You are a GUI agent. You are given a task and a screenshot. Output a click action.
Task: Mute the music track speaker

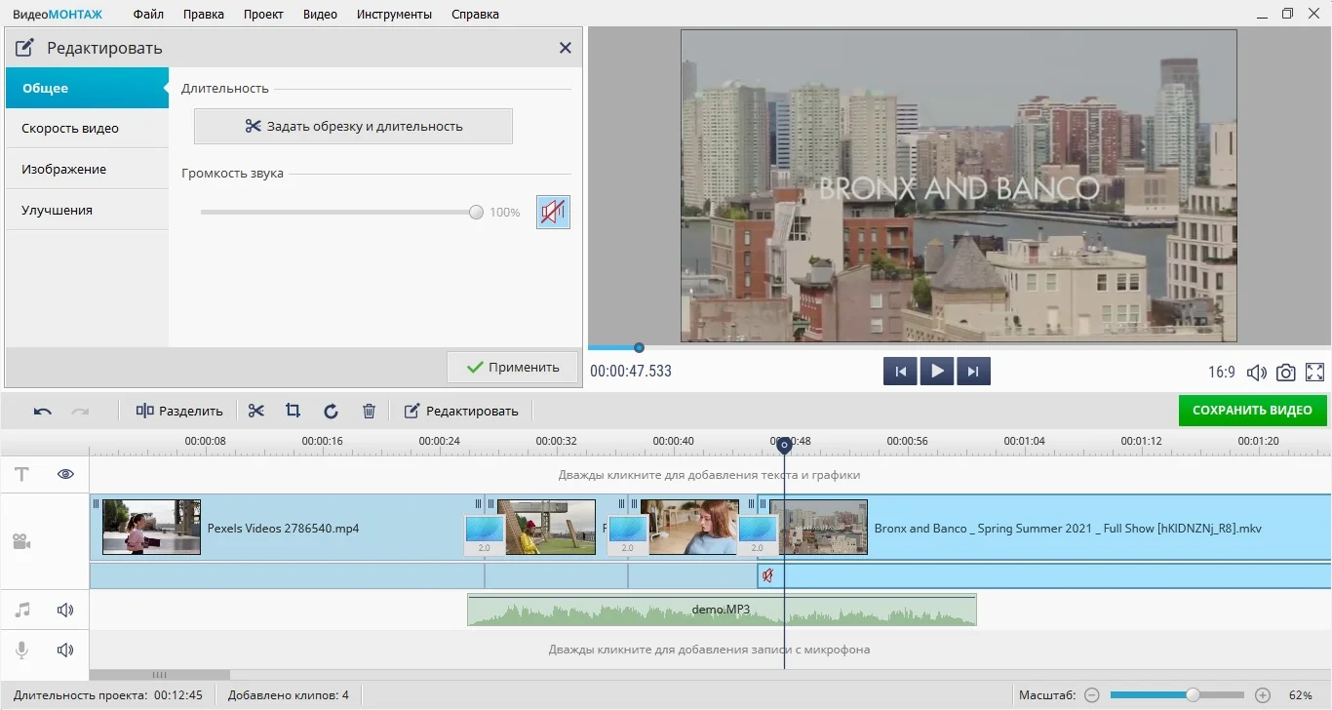point(65,611)
